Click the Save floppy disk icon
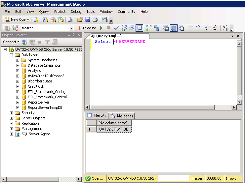This screenshot has height=183, width=245. (88, 20)
